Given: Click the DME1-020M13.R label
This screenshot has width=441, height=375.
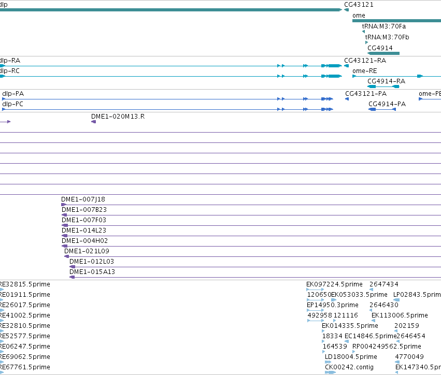Looking at the screenshot, I should (118, 117).
